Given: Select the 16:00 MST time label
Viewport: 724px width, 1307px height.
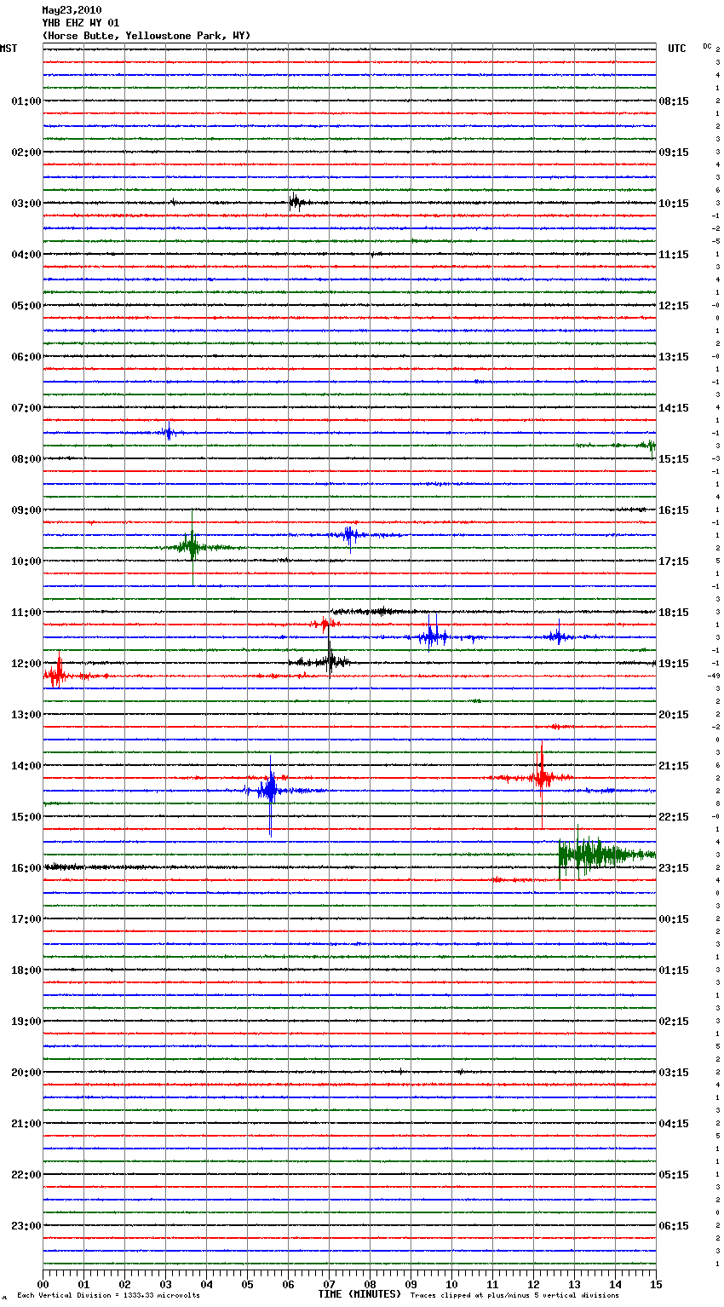Looking at the screenshot, I should coord(26,868).
